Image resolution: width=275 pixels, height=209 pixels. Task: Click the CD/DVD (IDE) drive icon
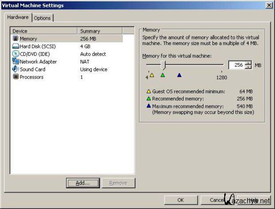(15, 54)
